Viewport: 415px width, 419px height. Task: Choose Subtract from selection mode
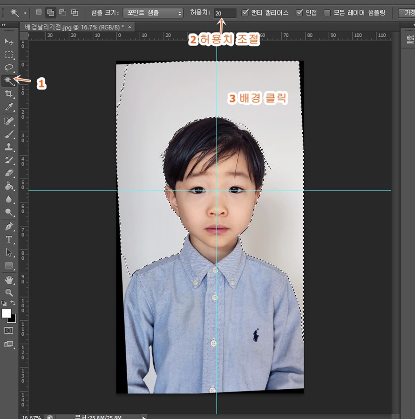[62, 12]
